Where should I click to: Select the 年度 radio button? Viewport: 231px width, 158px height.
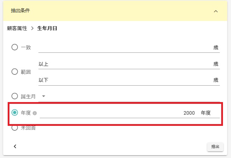pyautogui.click(x=15, y=113)
